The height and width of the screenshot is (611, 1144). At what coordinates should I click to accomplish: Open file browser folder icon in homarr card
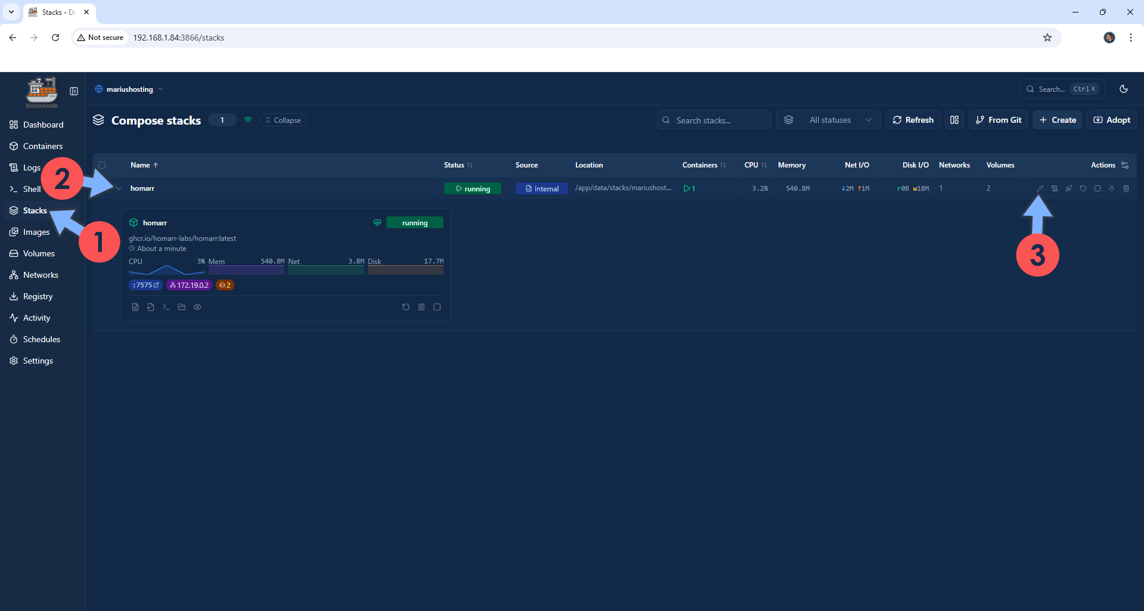(x=182, y=307)
